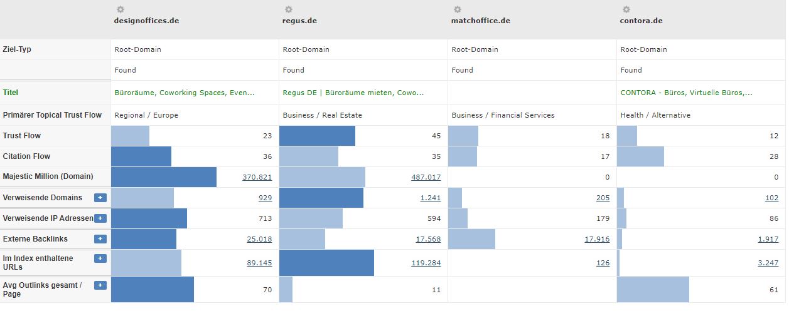Click contora.de Avg Outlinks value 61
789x311 pixels.
pyautogui.click(x=774, y=290)
